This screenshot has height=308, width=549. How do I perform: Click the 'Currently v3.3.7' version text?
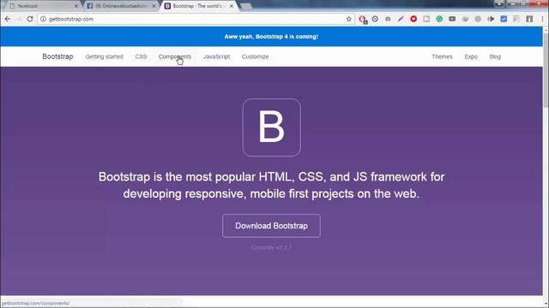pos(271,247)
